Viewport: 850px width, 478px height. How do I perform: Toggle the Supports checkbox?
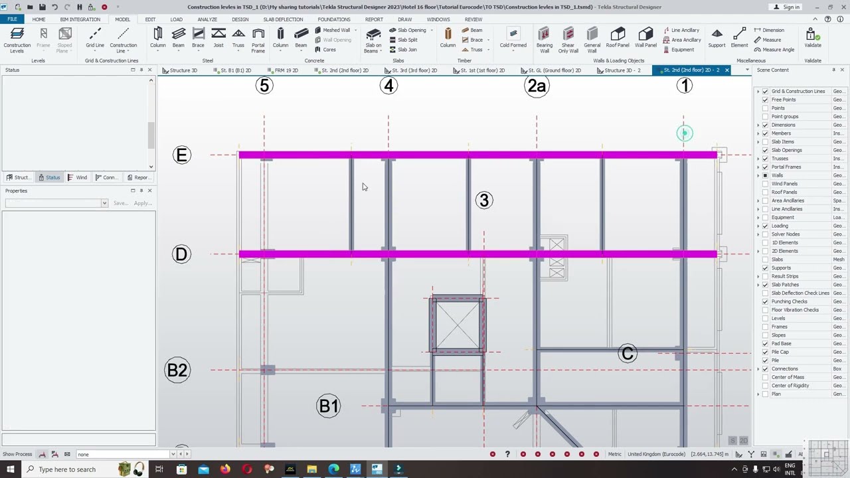point(765,268)
